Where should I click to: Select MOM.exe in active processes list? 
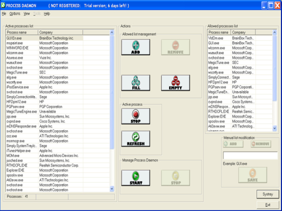[x=58, y=156]
